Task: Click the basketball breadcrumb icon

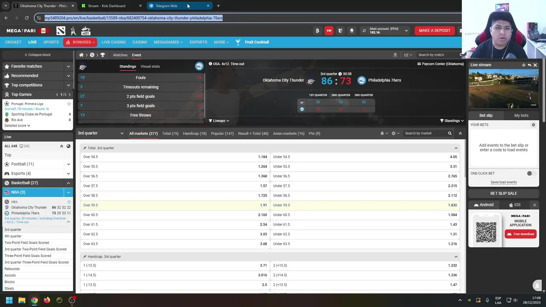Action: (92, 55)
